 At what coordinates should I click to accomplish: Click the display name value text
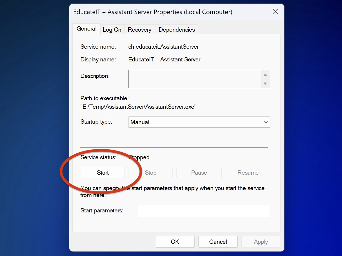point(164,60)
